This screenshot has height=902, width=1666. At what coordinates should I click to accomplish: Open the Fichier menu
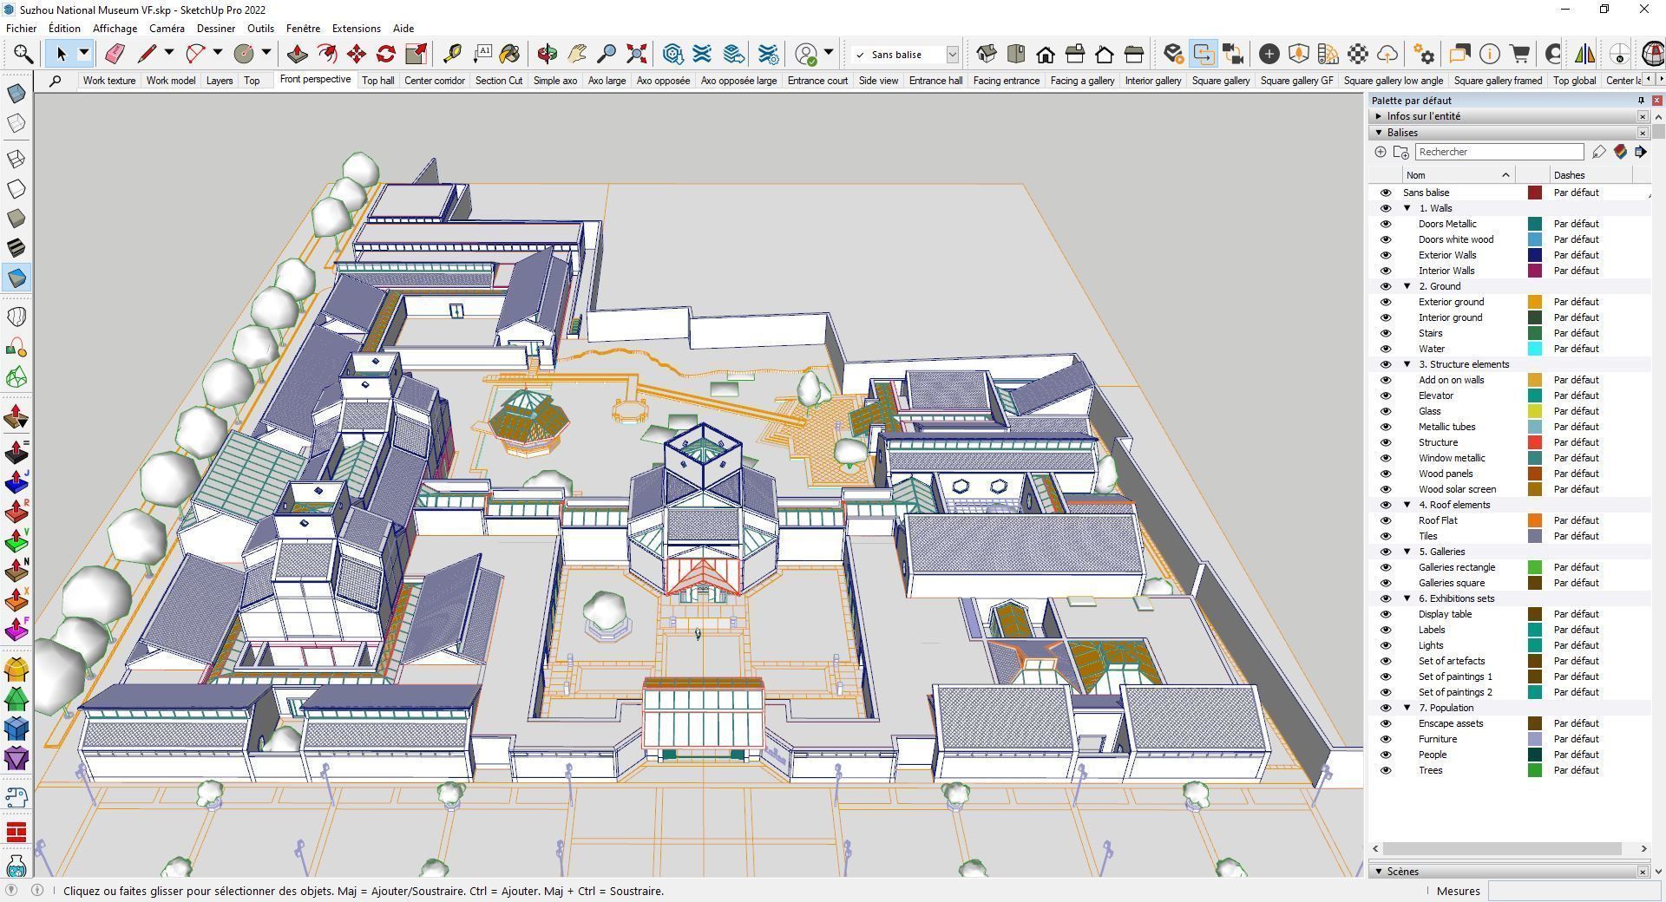[22, 29]
